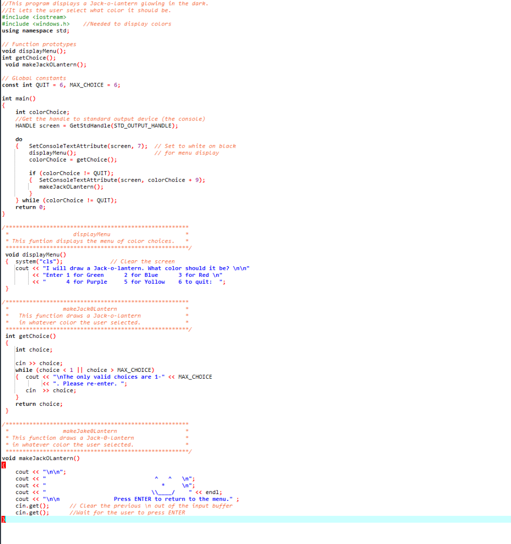511x544 pixels.
Task: Click the makeJackOLantern function definition
Action: (x=42, y=458)
